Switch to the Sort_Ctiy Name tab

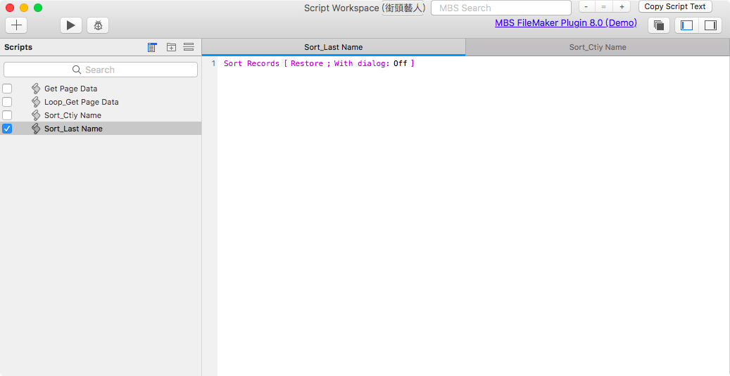[598, 47]
